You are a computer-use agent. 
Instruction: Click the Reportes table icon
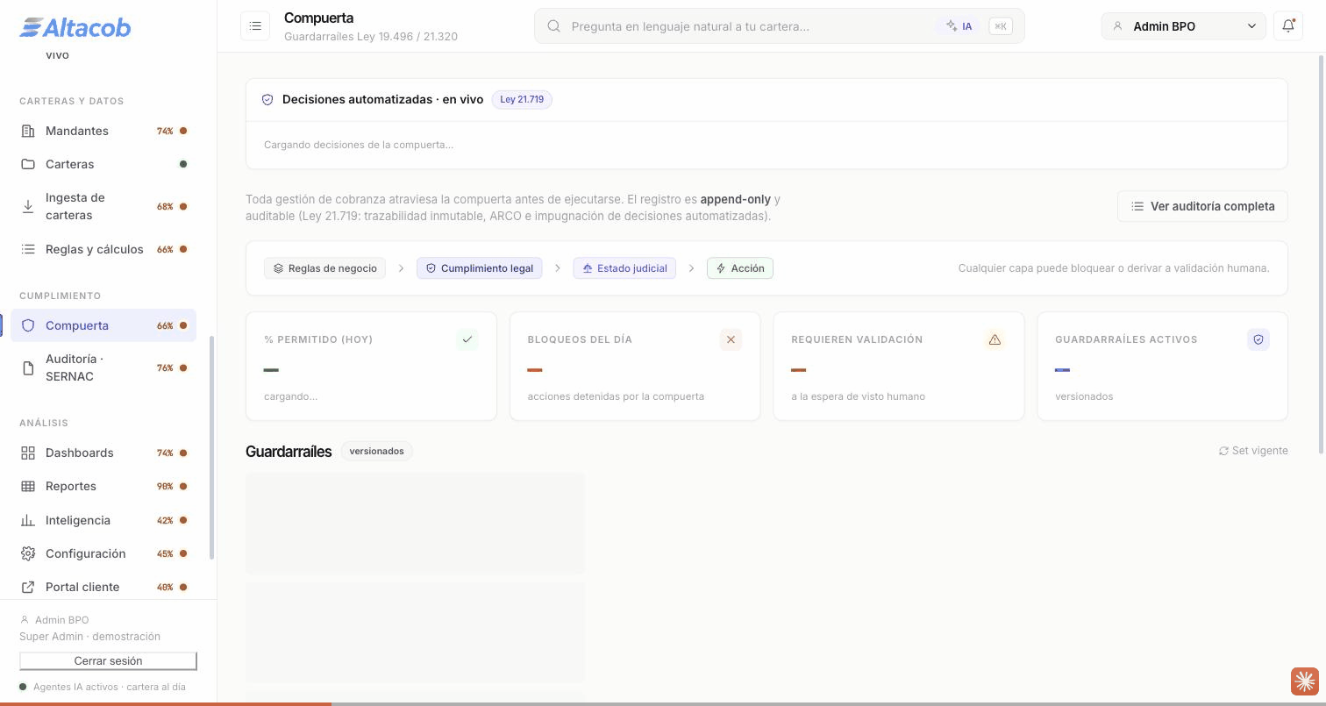(28, 486)
